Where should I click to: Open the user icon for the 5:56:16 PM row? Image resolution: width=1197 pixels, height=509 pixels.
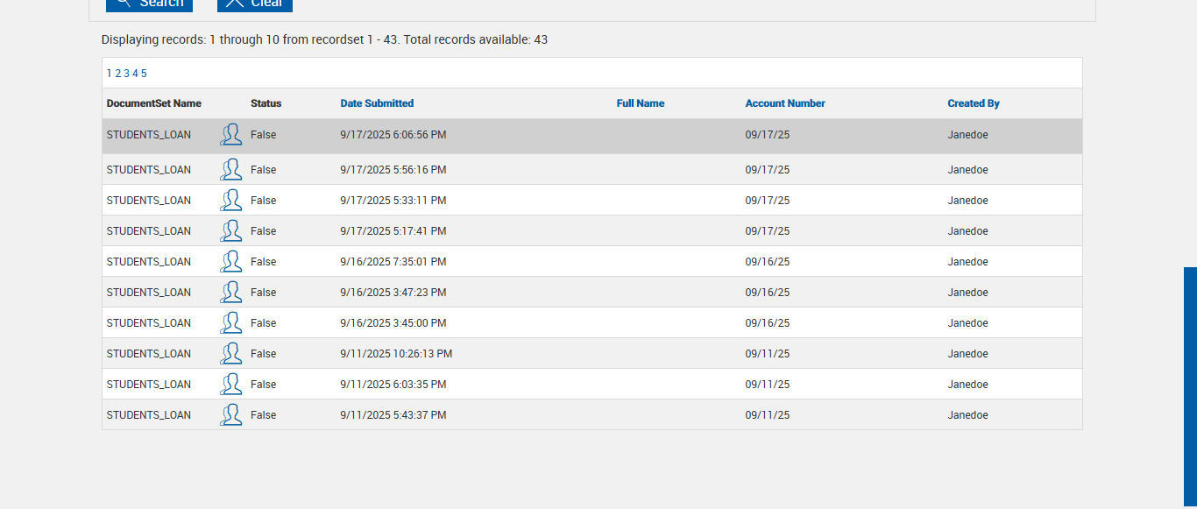(231, 170)
